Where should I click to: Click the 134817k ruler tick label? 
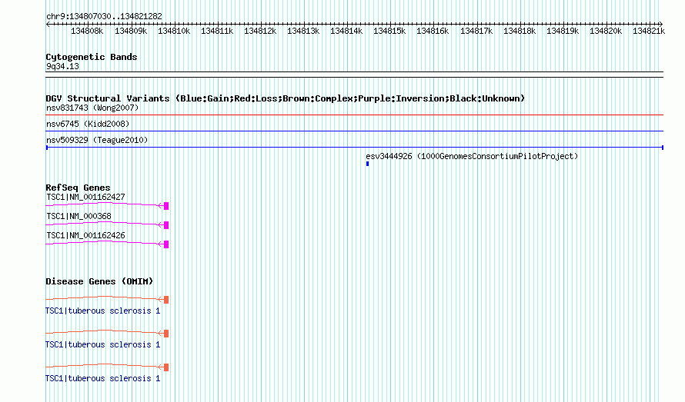click(476, 31)
